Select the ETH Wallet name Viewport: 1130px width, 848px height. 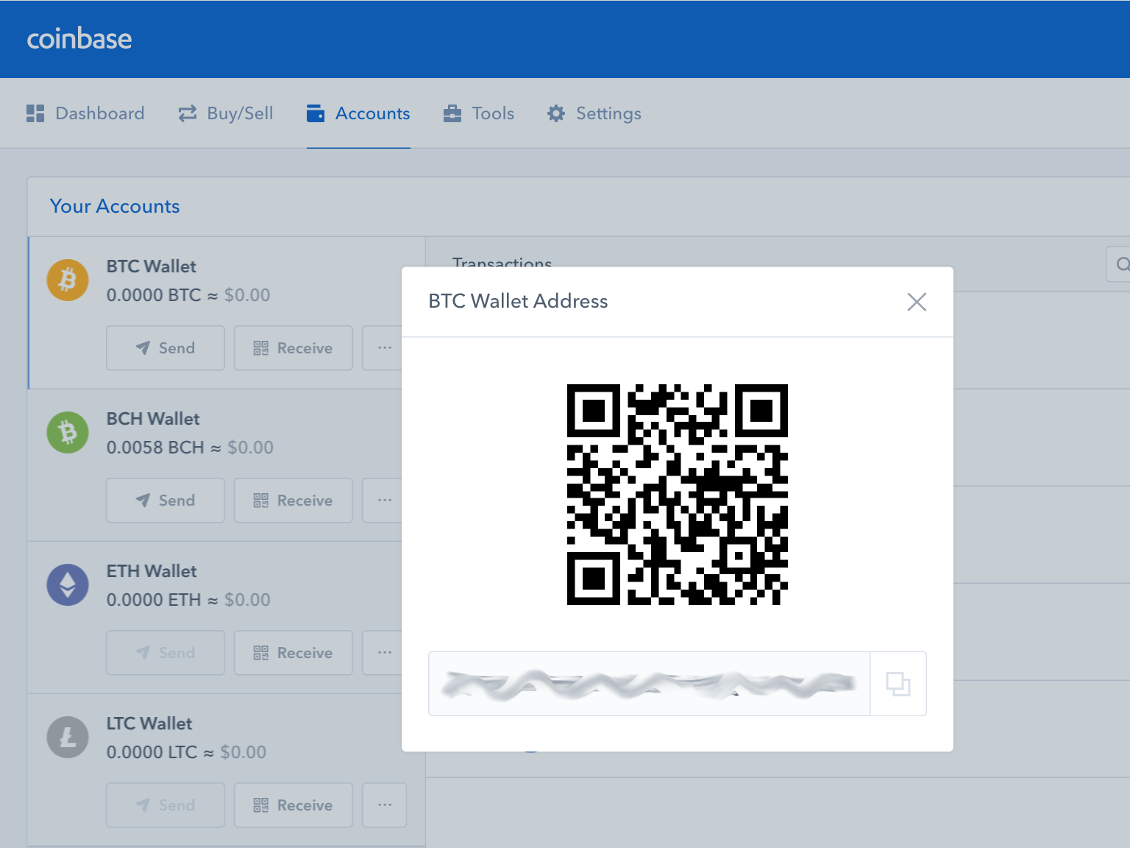point(152,571)
